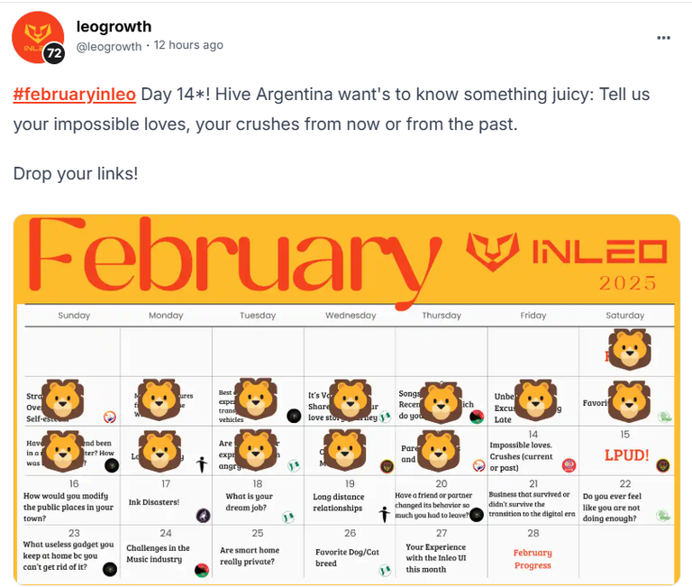692x587 pixels.
Task: Click the black figure icon on day 19
Action: click(x=385, y=514)
